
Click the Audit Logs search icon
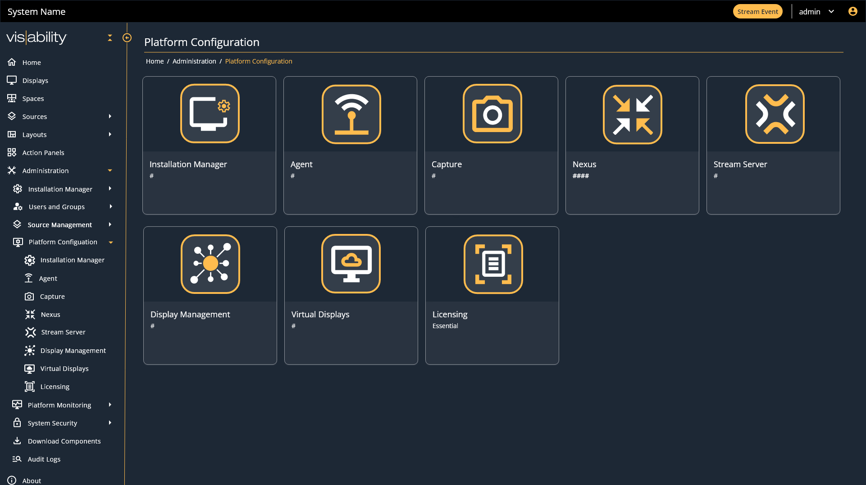(x=17, y=459)
